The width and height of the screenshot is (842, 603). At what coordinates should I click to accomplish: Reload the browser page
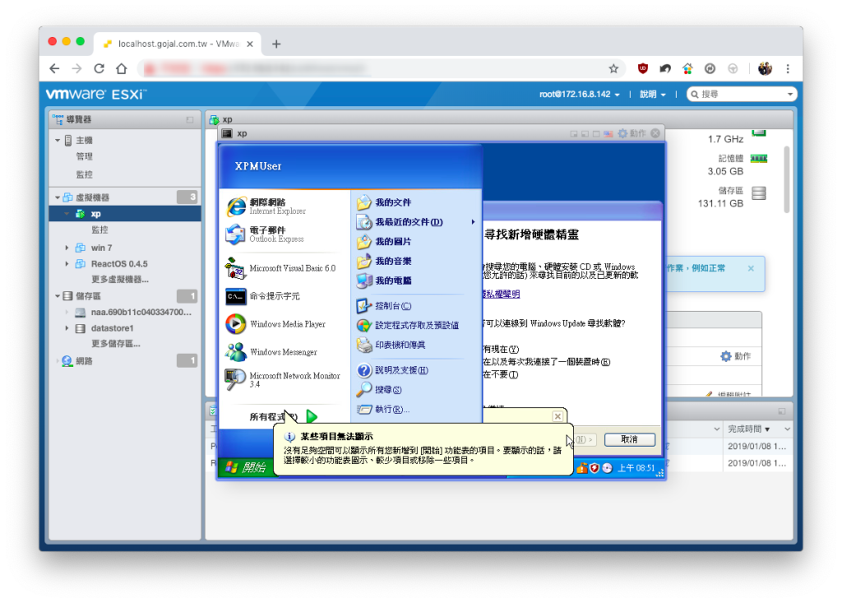pos(99,68)
